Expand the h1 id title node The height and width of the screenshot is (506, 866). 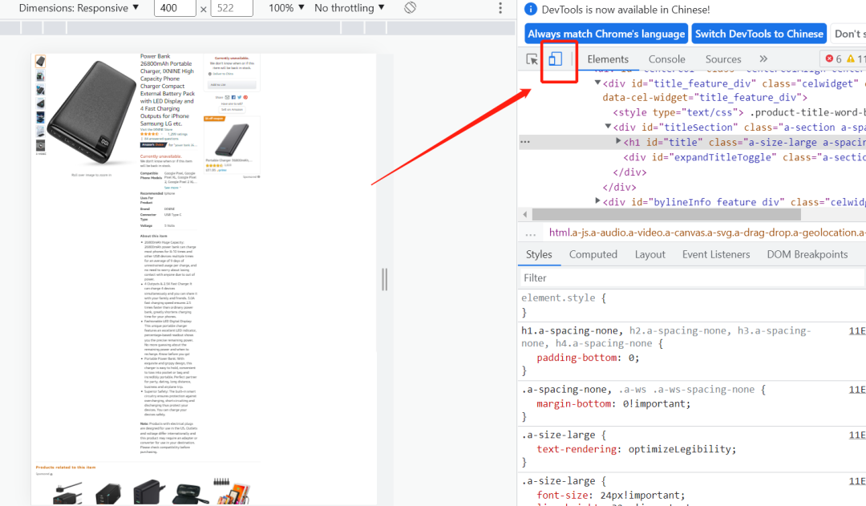tap(618, 141)
